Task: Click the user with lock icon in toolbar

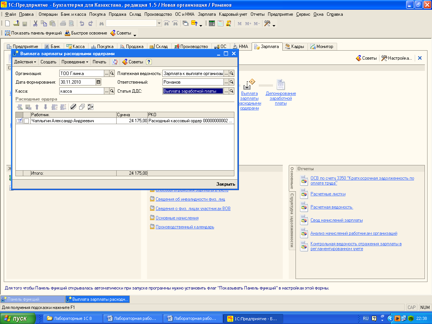Action: (x=229, y=24)
